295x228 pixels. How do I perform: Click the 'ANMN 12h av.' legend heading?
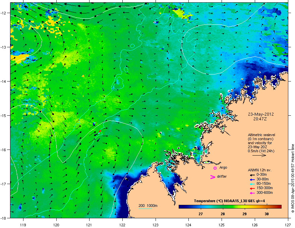coord(259,170)
